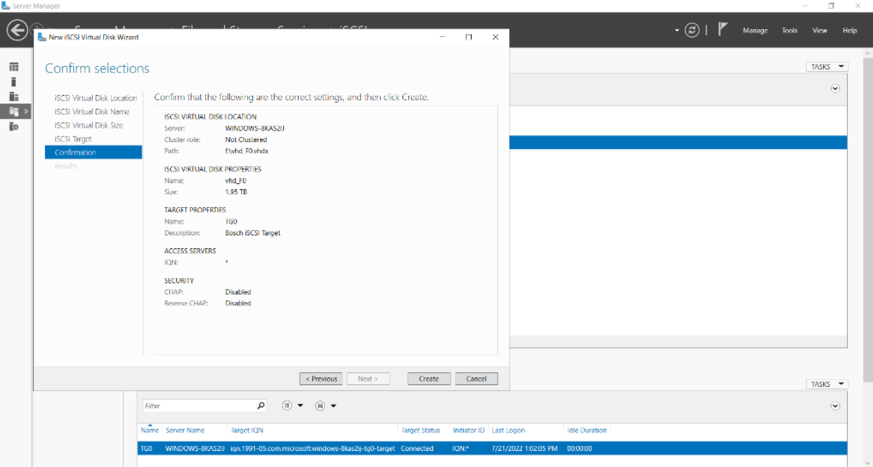Image resolution: width=873 pixels, height=467 pixels.
Task: Select File and Storage Services sidebar icon
Action: pyautogui.click(x=14, y=111)
